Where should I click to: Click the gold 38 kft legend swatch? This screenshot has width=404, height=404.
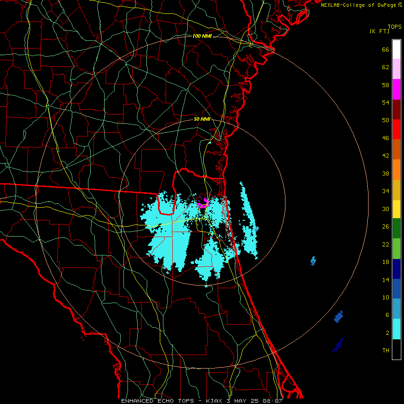click(x=396, y=190)
